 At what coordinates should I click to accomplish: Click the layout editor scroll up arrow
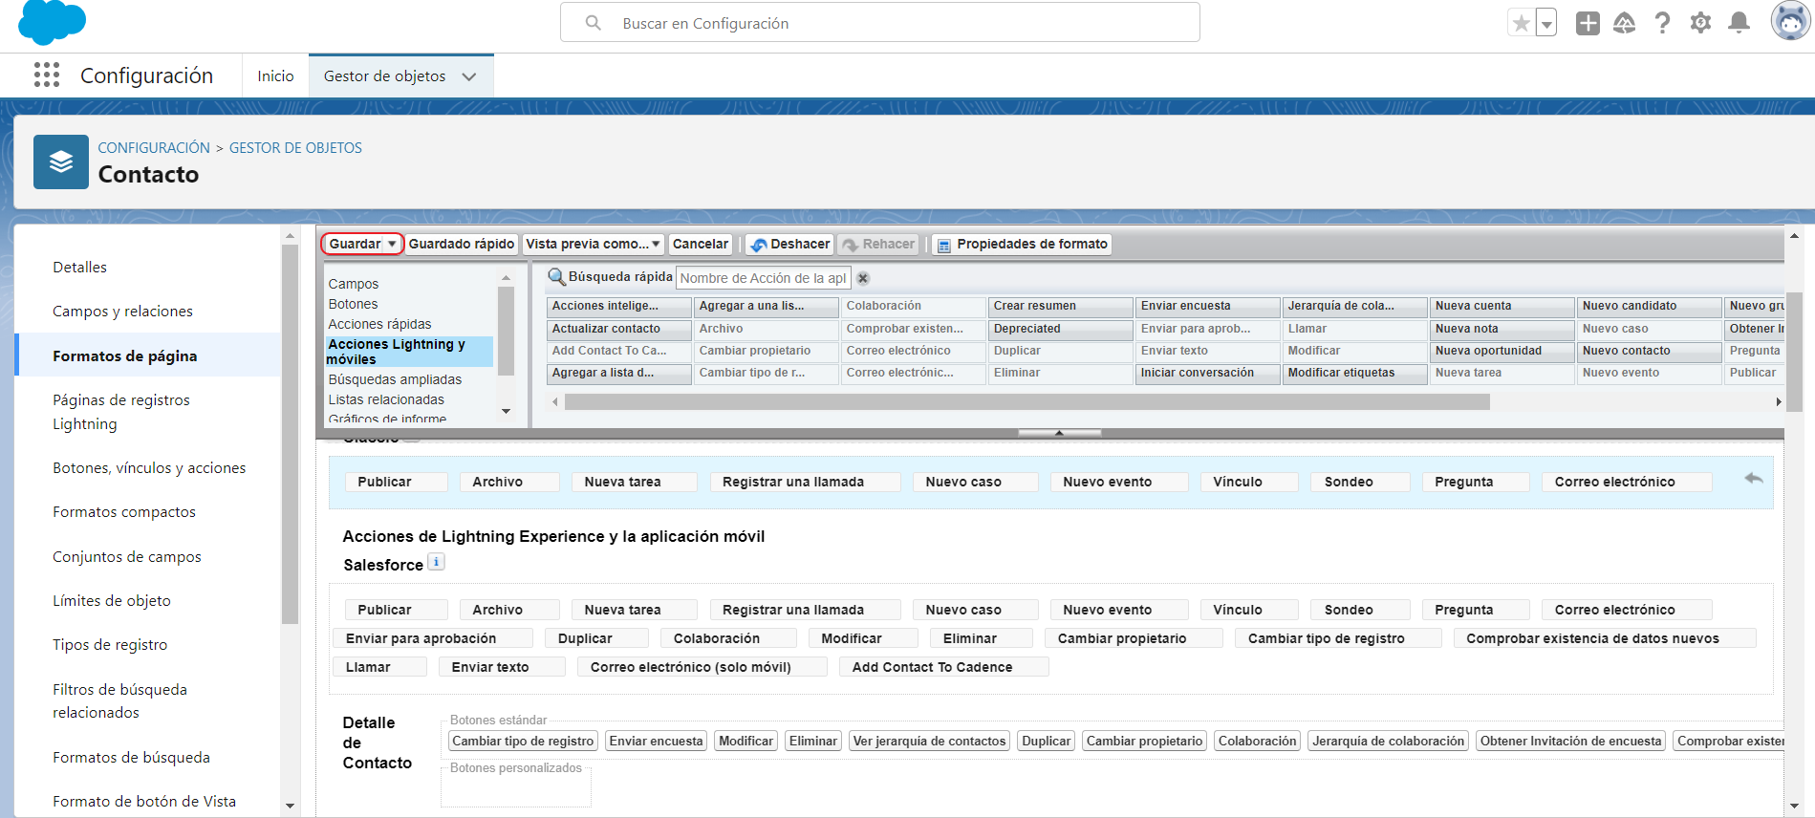point(1794,235)
